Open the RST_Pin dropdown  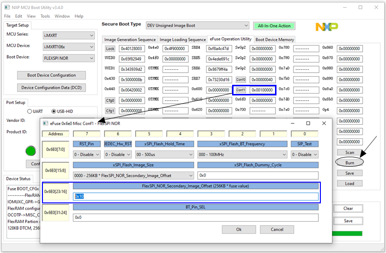pos(87,155)
